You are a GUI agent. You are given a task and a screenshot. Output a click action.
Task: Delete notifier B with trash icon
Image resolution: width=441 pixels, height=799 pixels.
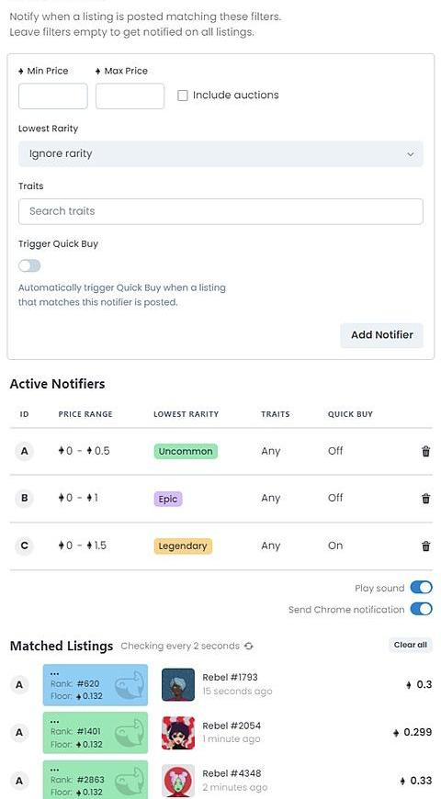[x=425, y=499]
